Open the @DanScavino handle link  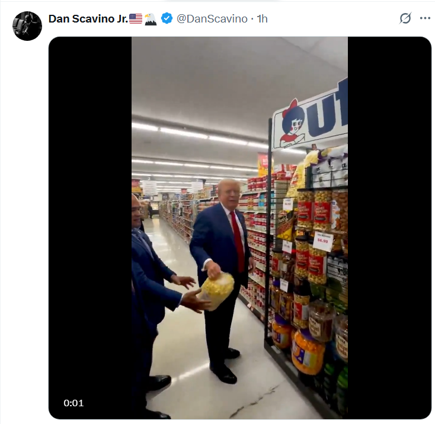[212, 19]
